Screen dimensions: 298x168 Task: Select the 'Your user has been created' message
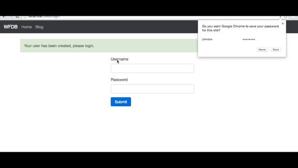[59, 46]
